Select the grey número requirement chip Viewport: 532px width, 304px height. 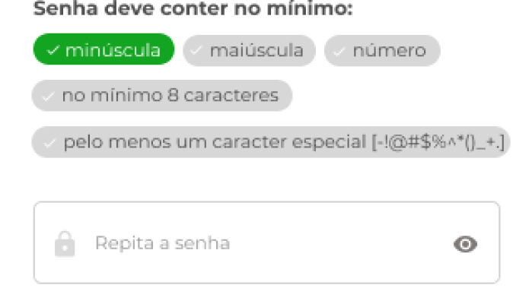coord(382,51)
